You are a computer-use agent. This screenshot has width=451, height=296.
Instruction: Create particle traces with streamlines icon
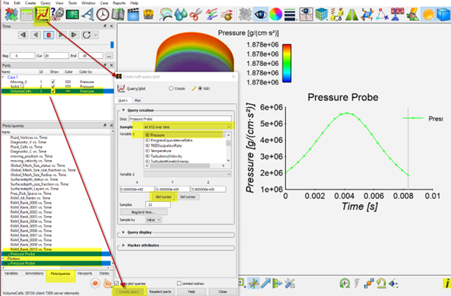tap(227, 14)
